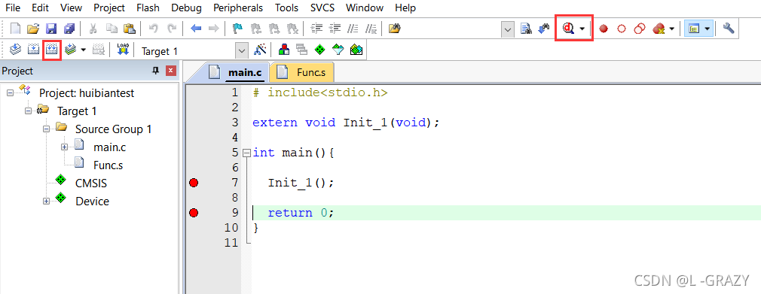The width and height of the screenshot is (761, 294).
Task: Navigate forwards with the right arrow icon
Action: pyautogui.click(x=213, y=29)
